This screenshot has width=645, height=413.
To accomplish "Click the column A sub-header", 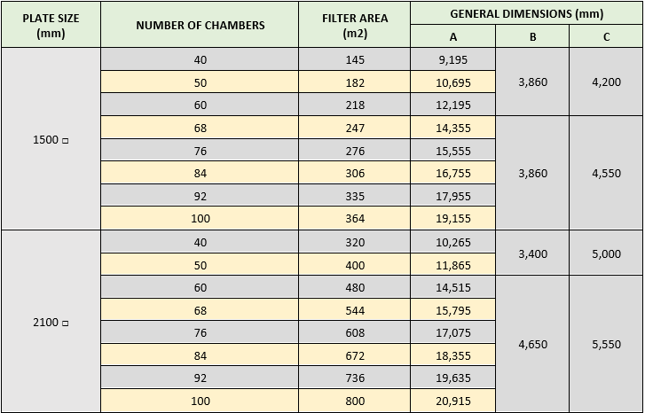I will point(453,37).
